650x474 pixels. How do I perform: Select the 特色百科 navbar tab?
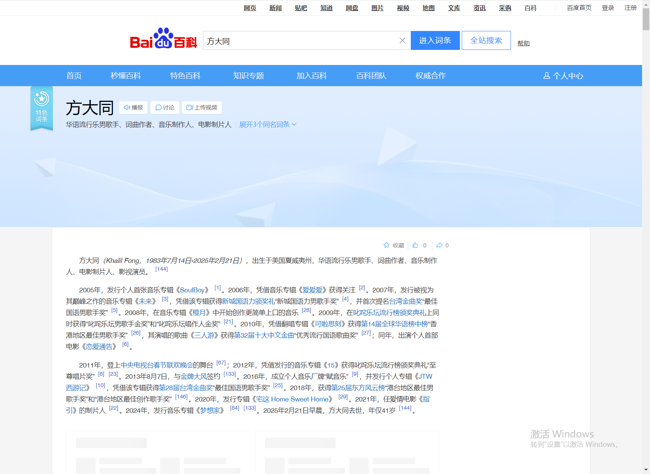point(185,76)
